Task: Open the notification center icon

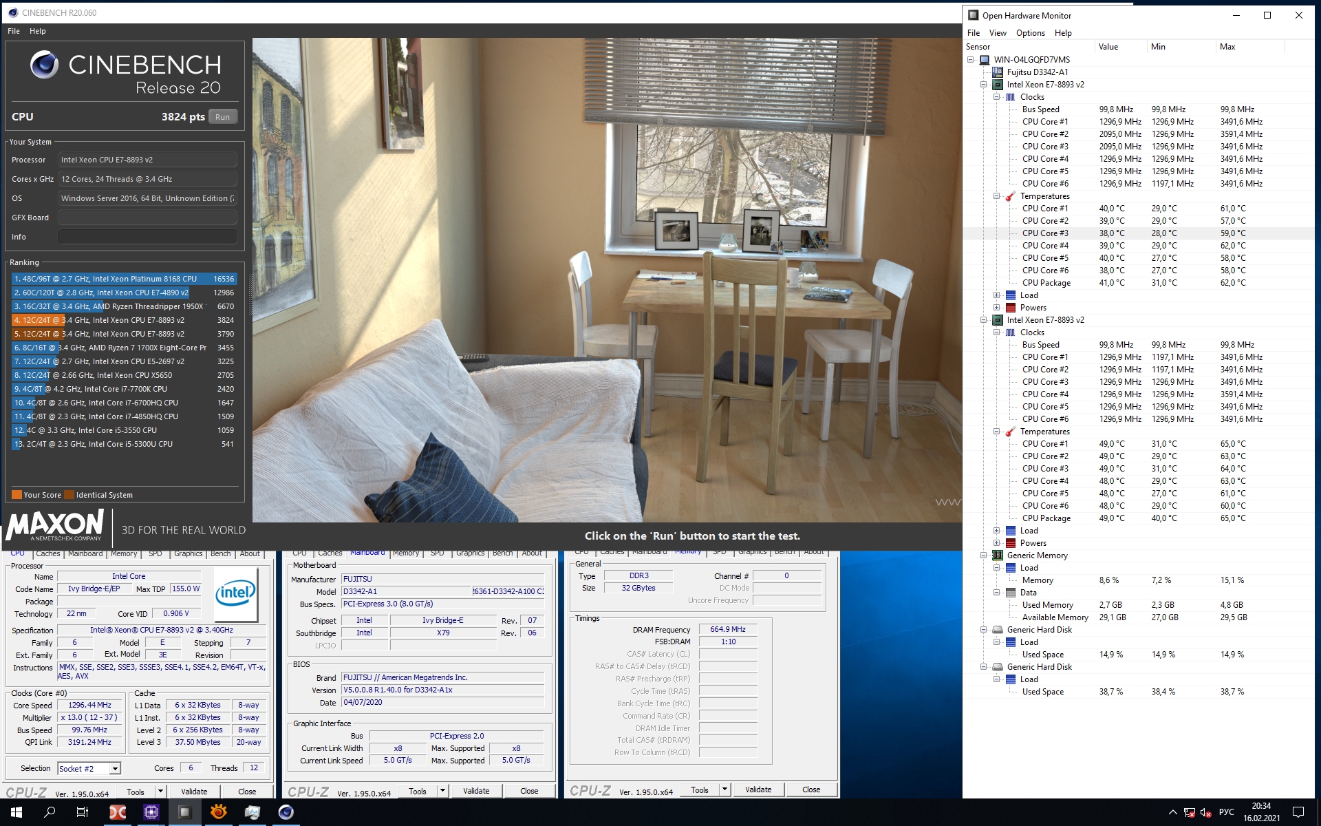Action: pyautogui.click(x=1298, y=812)
